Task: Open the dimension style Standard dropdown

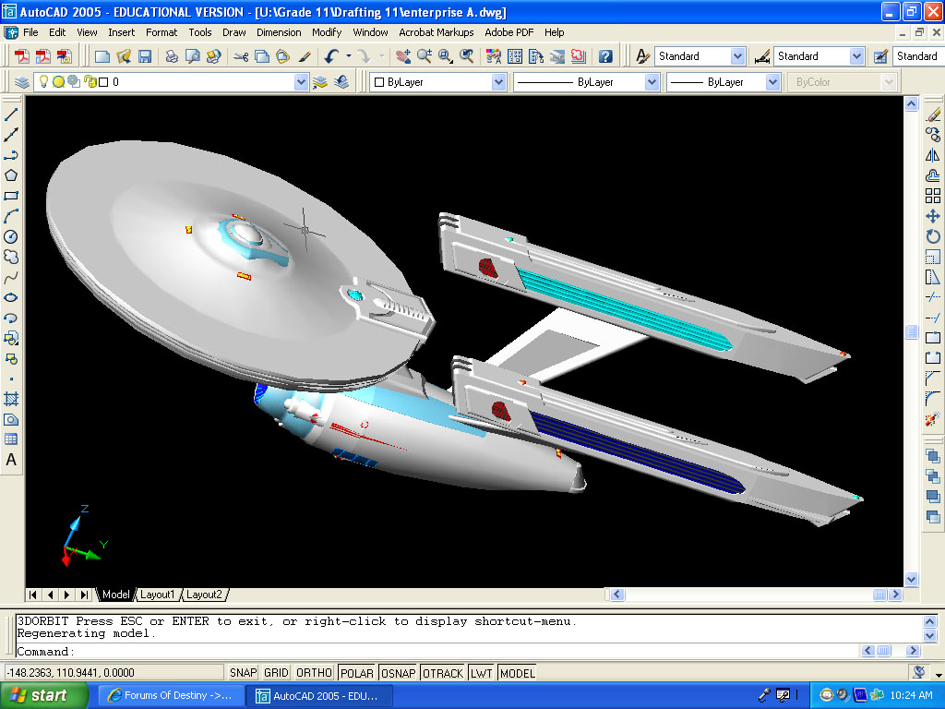Action: [x=857, y=56]
